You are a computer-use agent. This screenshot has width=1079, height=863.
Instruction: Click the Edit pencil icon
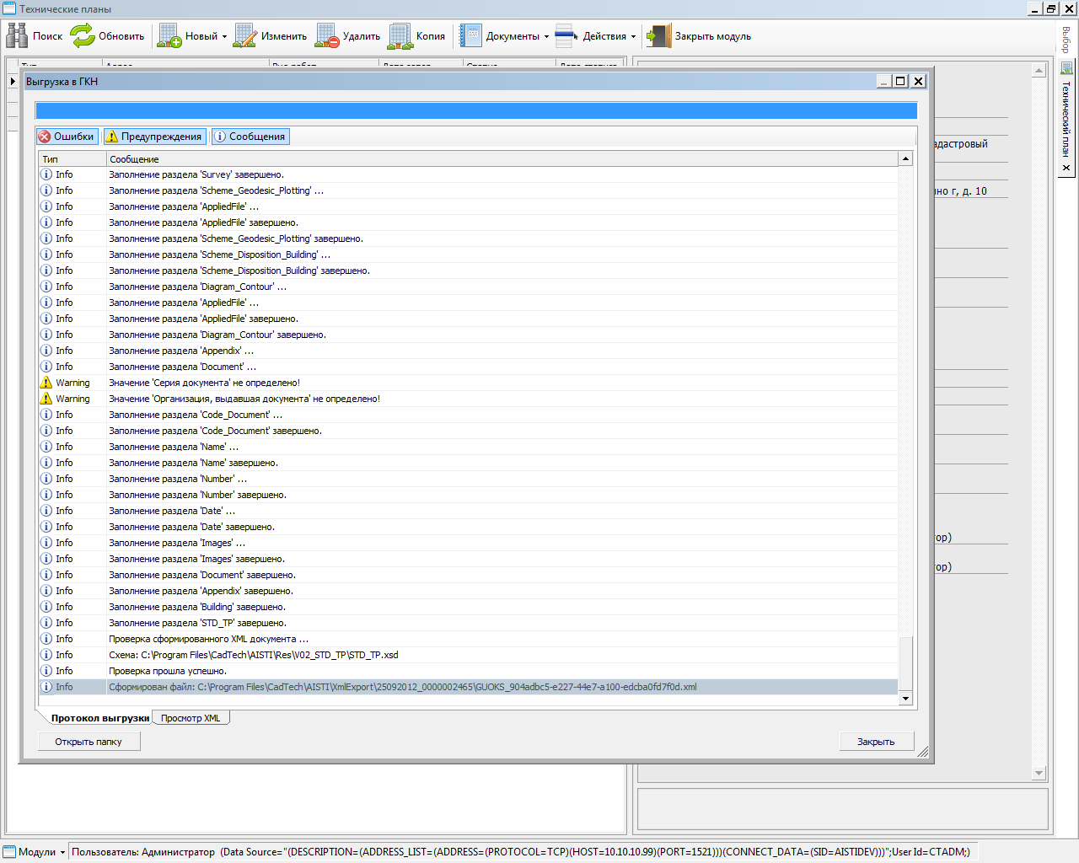(x=245, y=36)
